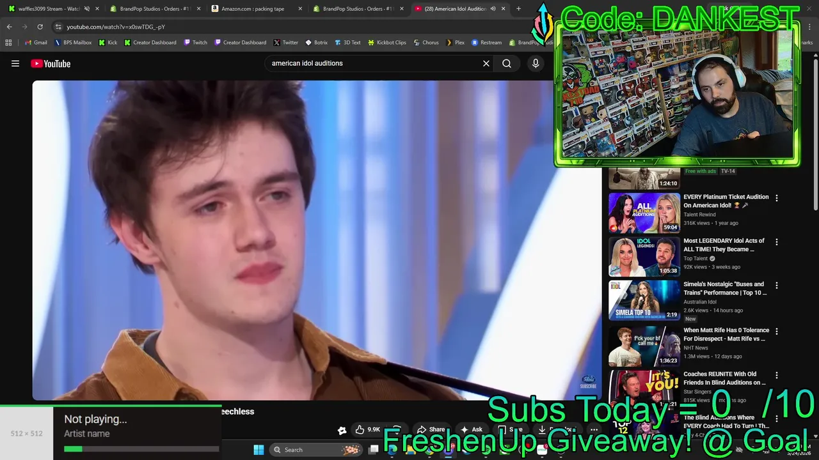
Task: Open Matt Rife 0 Tolerance video thumbnail
Action: pyautogui.click(x=644, y=346)
